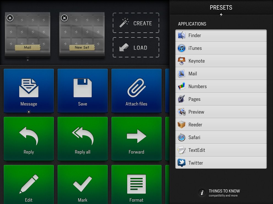Select Reeder preset label

pyautogui.click(x=195, y=125)
